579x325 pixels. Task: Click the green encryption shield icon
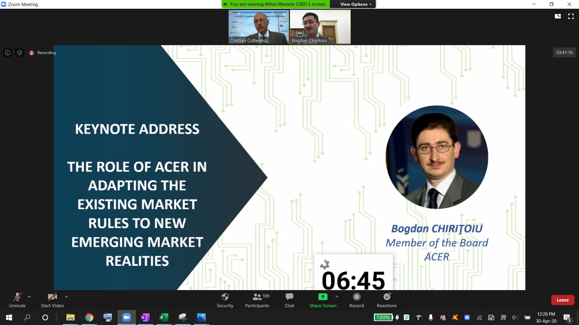pyautogui.click(x=20, y=53)
